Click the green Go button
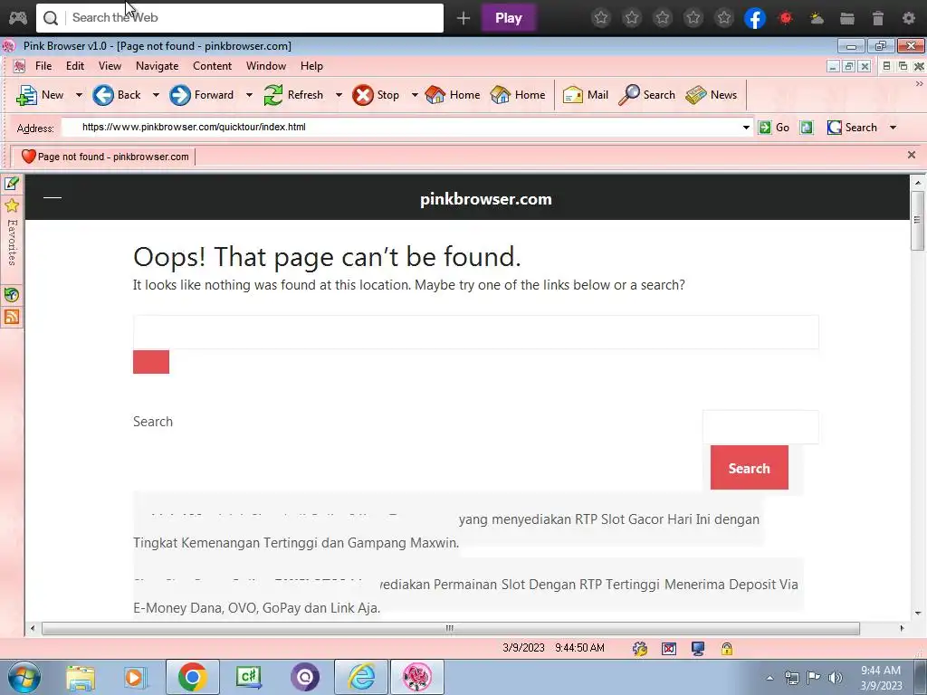927x695 pixels. click(x=774, y=127)
